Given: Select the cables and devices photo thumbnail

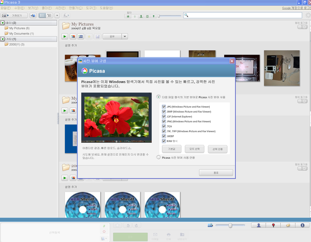Looking at the screenshot, I should [x=282, y=68].
